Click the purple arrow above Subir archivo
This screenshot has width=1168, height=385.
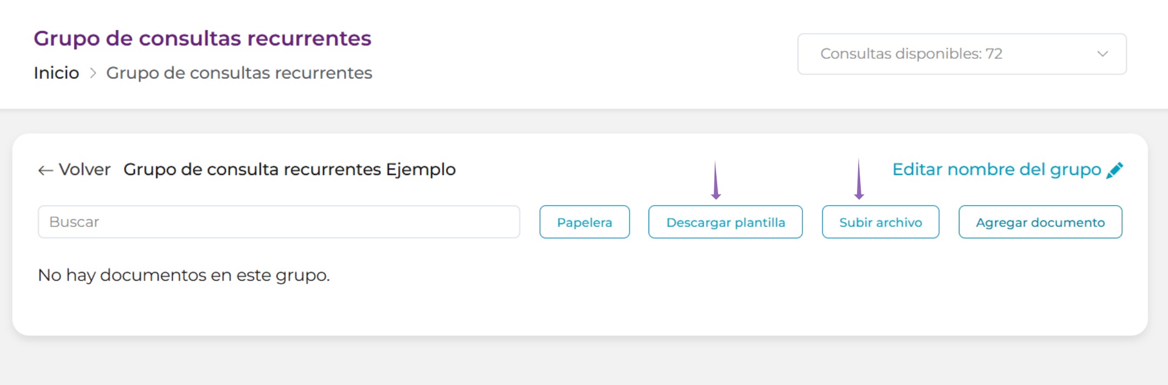(x=859, y=179)
